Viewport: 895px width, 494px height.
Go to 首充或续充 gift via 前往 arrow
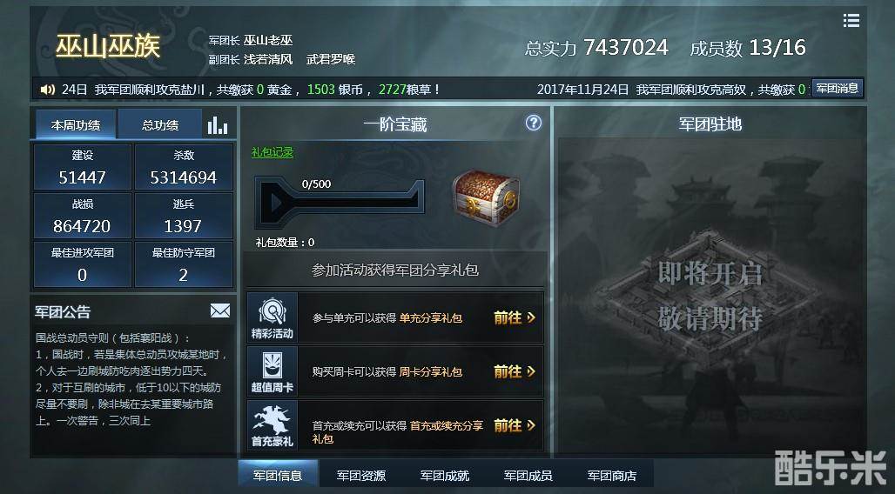tap(515, 425)
